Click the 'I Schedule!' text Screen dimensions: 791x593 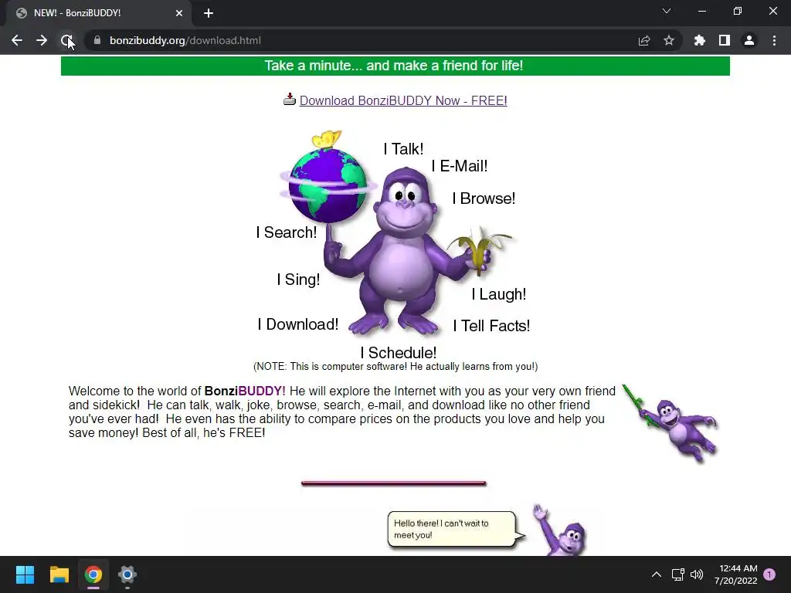click(x=398, y=352)
